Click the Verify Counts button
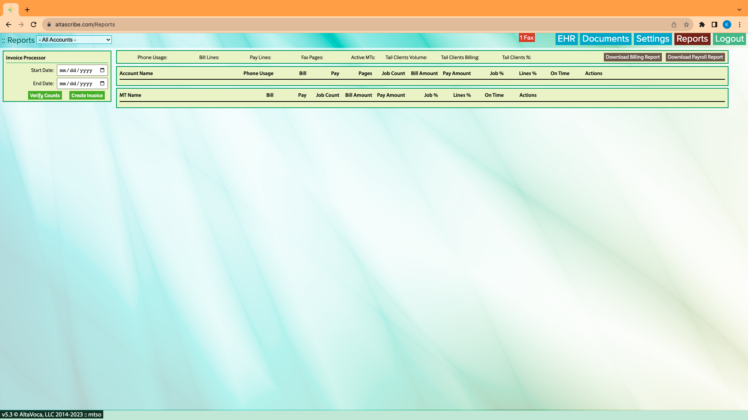This screenshot has width=748, height=420. (45, 95)
